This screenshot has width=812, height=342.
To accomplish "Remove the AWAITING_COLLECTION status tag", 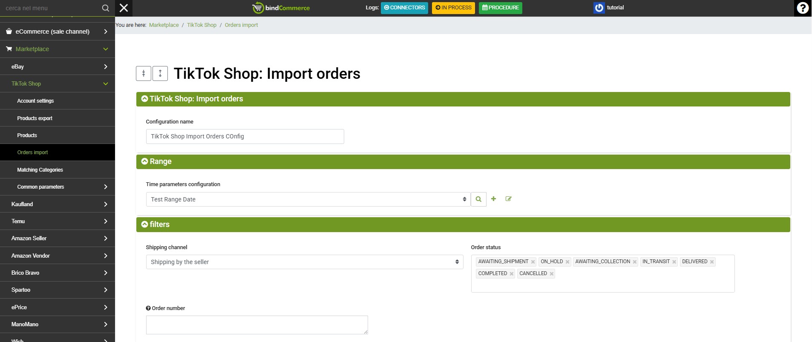I will tap(635, 262).
